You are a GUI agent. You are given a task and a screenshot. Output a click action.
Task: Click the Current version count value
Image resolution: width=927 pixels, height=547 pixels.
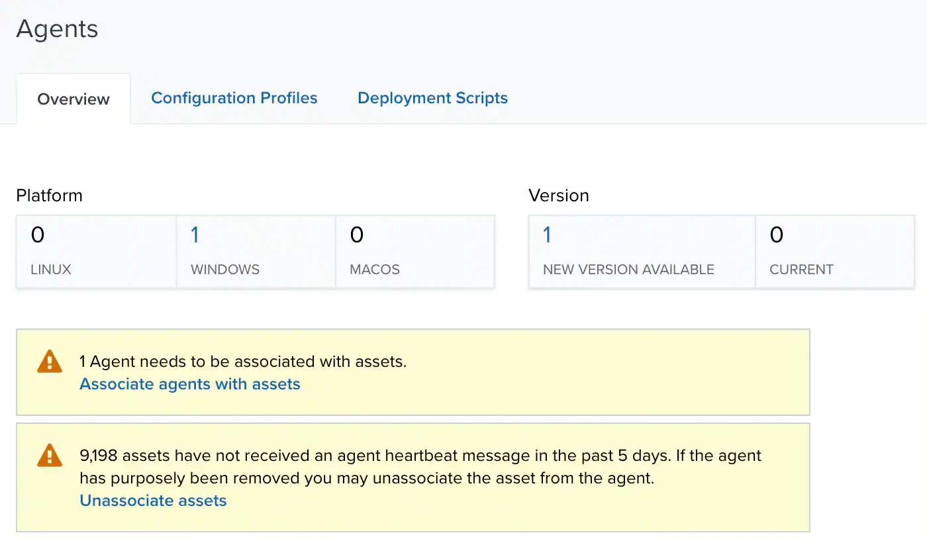click(777, 234)
